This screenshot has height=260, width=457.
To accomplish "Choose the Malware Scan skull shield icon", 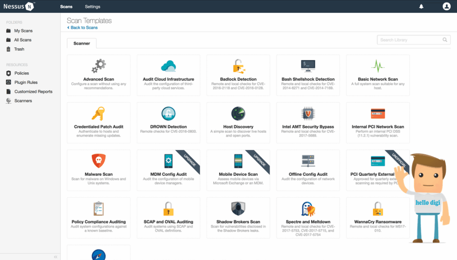I will pyautogui.click(x=99, y=161).
